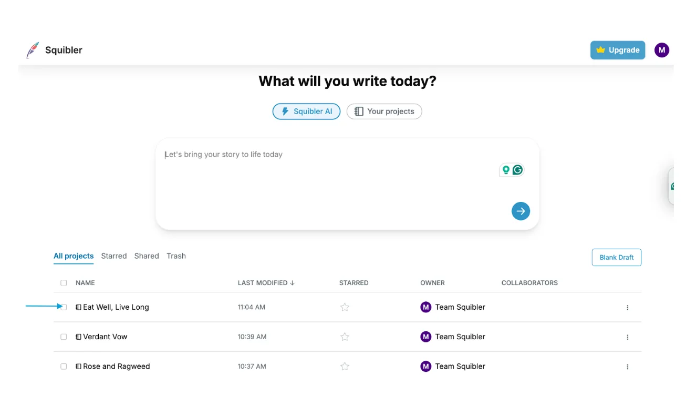Tick the select-all checkbox in the table header
The height and width of the screenshot is (406, 686).
64,283
